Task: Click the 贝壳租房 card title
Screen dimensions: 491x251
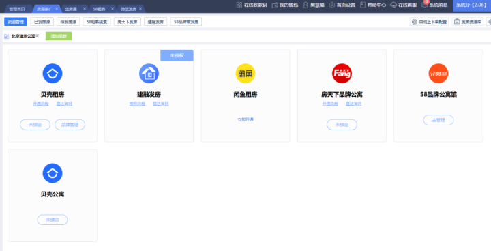Action: click(53, 94)
